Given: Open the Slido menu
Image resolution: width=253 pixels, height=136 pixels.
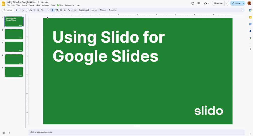Looking at the screenshot, I should click(60, 5).
